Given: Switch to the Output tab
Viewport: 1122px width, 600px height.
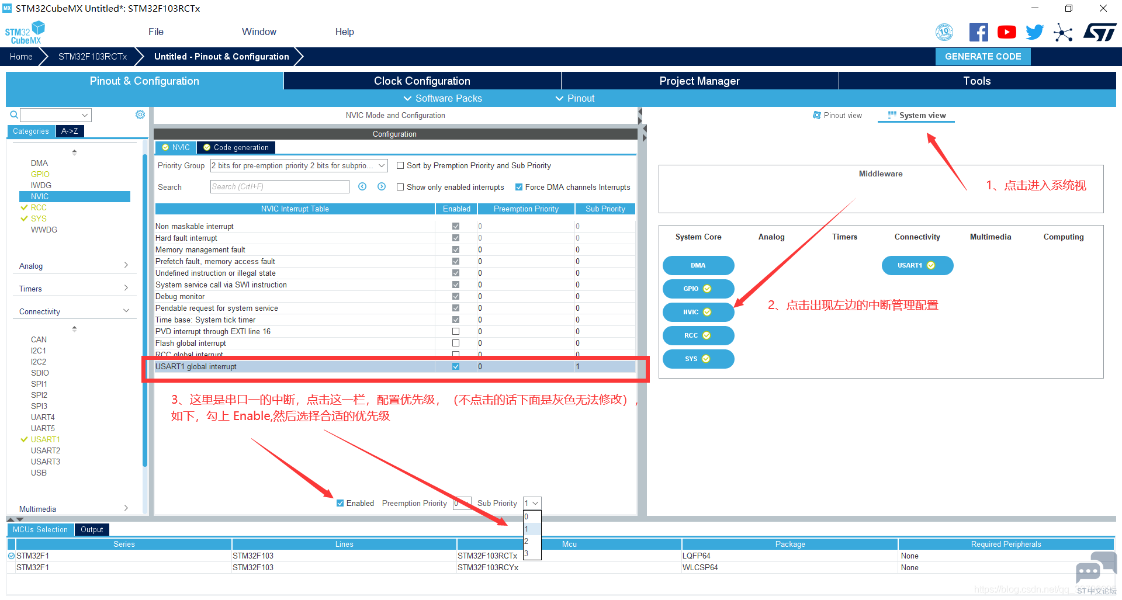Looking at the screenshot, I should [x=92, y=530].
